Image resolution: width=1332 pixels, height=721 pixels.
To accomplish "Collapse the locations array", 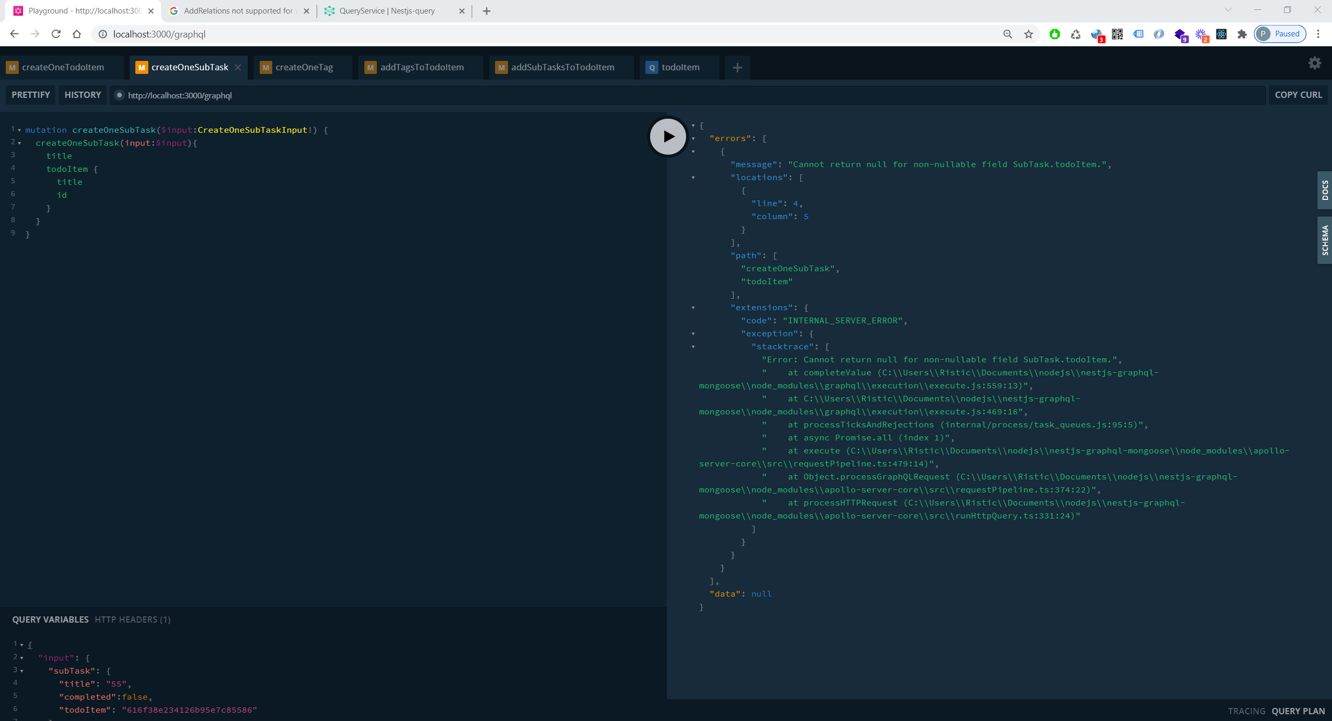I will click(693, 177).
